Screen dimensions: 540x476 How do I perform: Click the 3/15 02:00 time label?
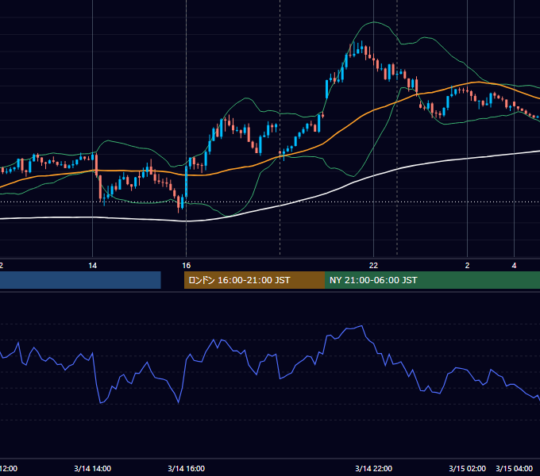[x=467, y=468]
